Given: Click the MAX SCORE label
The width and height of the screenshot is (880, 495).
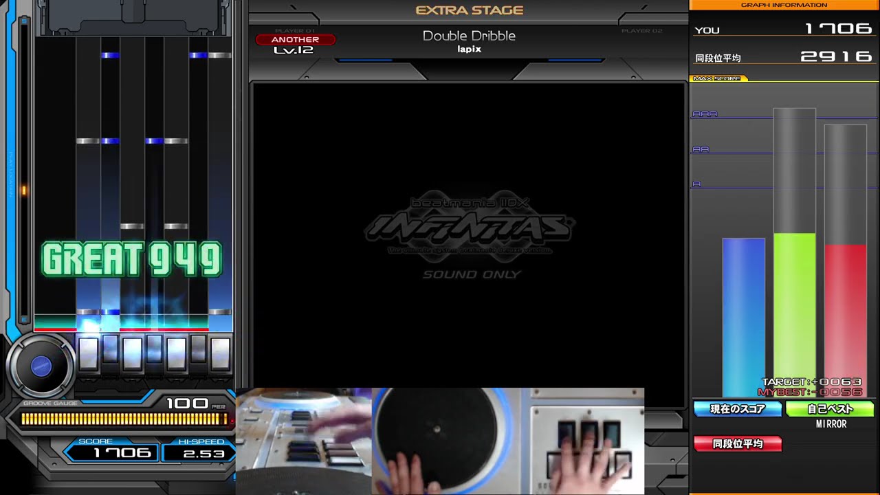Looking at the screenshot, I should coord(717,78).
